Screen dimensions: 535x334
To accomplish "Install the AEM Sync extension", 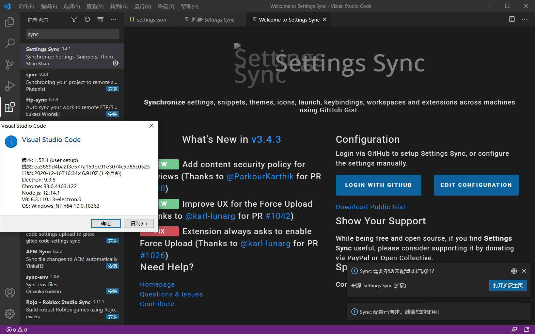I will [113, 266].
